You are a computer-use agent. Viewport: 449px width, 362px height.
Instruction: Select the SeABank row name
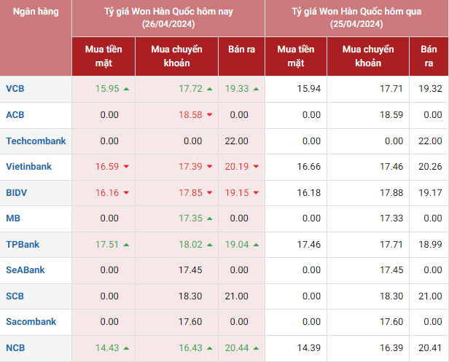[x=25, y=270]
